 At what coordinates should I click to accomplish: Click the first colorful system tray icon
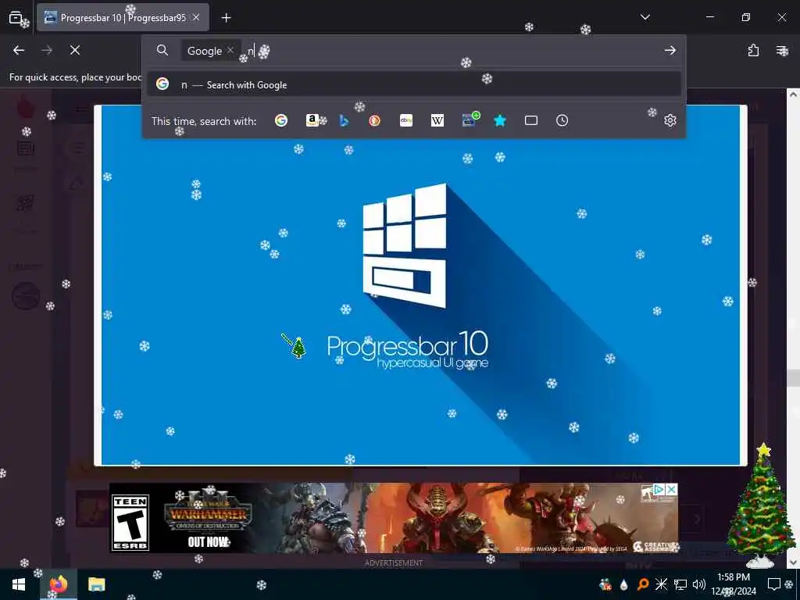point(605,584)
